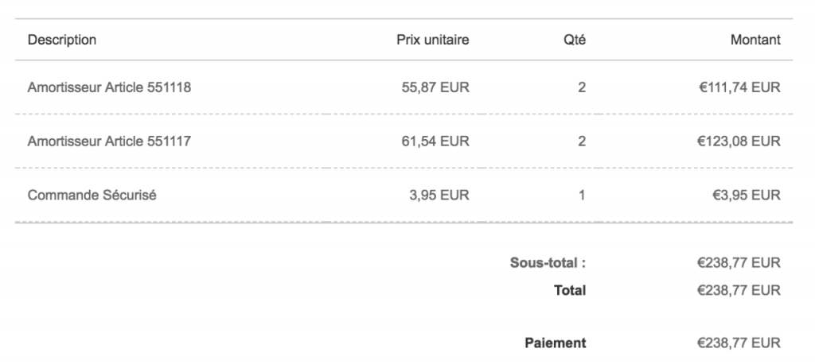Click the Prix unitaire column header

pos(432,40)
